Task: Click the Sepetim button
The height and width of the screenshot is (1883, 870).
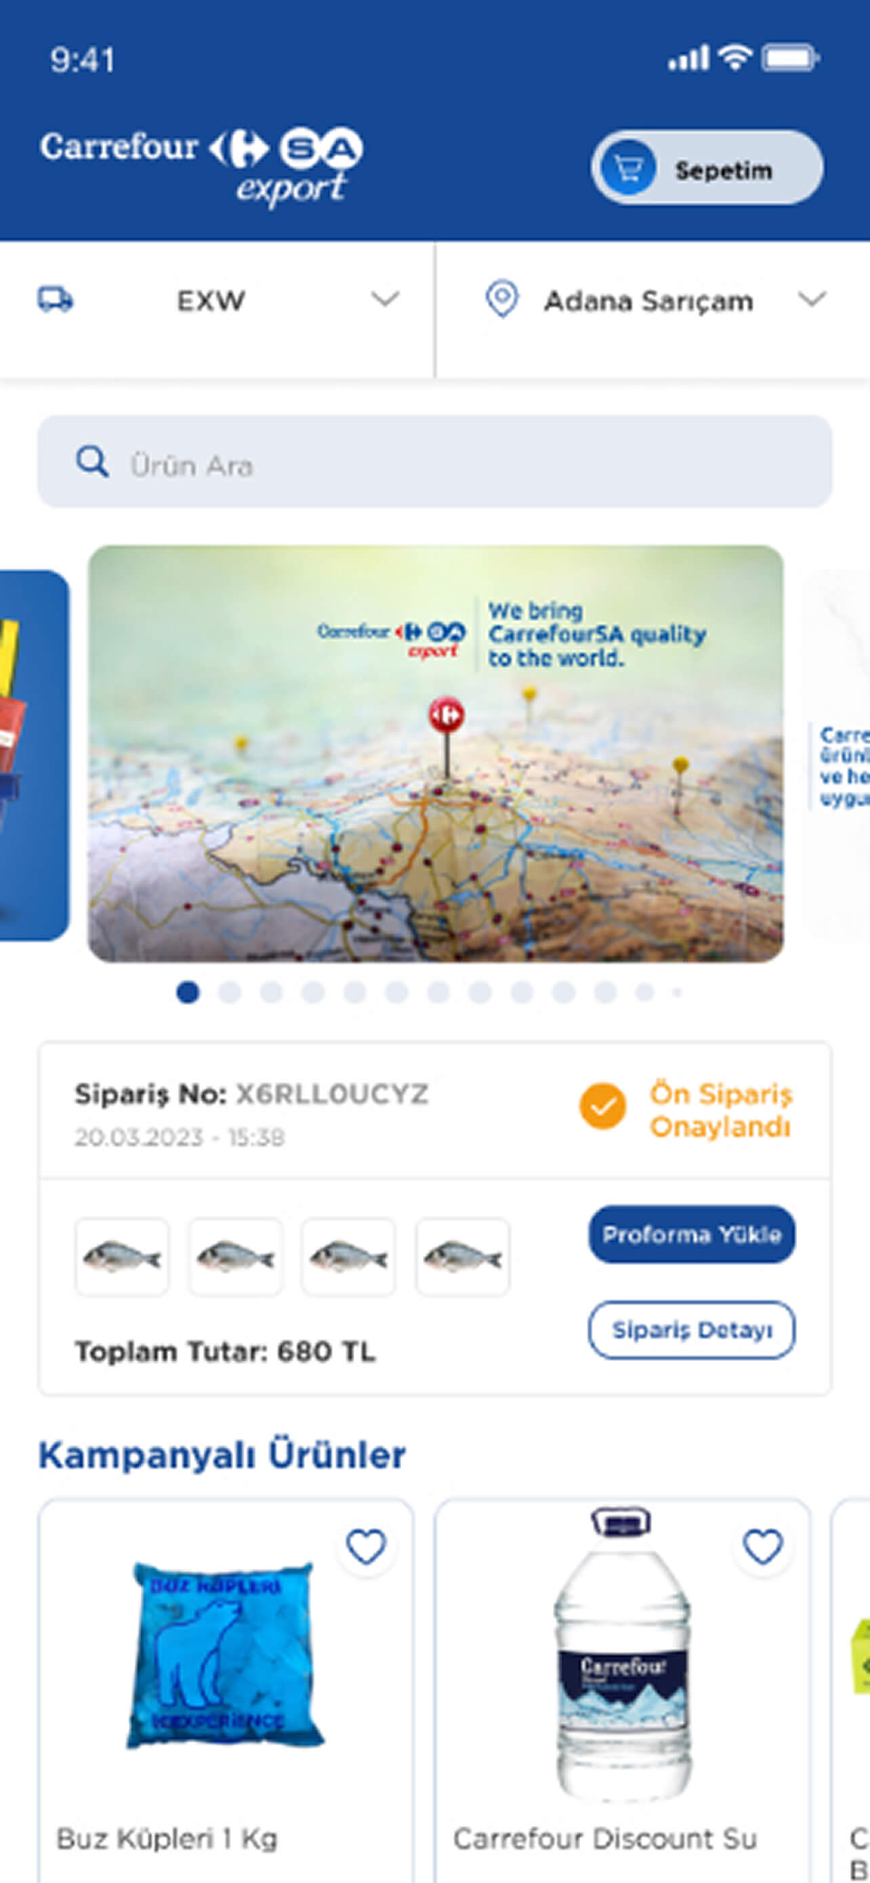Action: coord(707,168)
